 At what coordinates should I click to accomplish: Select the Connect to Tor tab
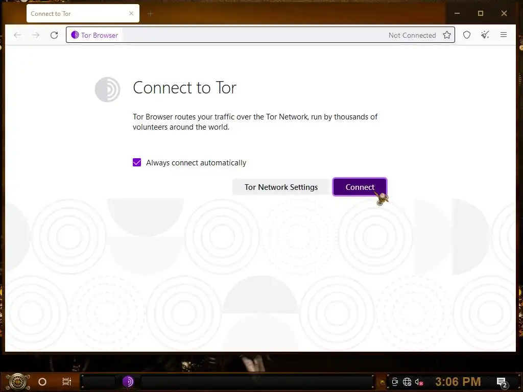tap(83, 13)
